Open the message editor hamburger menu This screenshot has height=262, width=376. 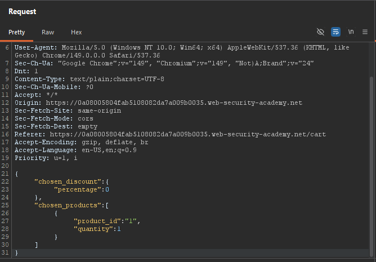click(x=365, y=32)
